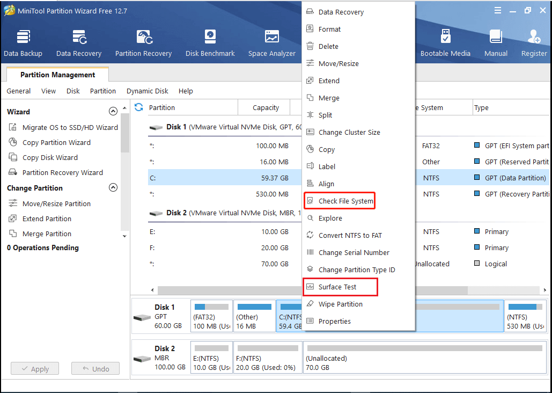Open Partition Recovery toolbar icon

pyautogui.click(x=143, y=43)
